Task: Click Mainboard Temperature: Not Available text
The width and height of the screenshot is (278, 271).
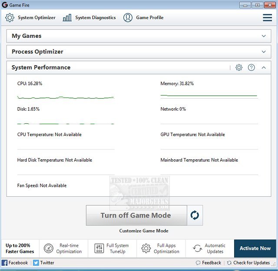Action: (x=199, y=160)
